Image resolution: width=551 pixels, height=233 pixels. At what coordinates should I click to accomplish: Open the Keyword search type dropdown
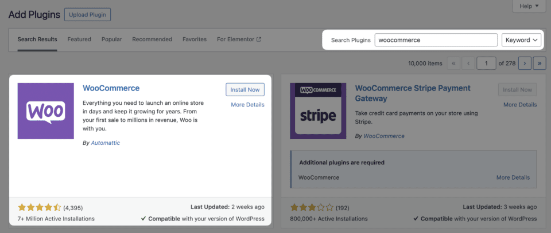[521, 40]
